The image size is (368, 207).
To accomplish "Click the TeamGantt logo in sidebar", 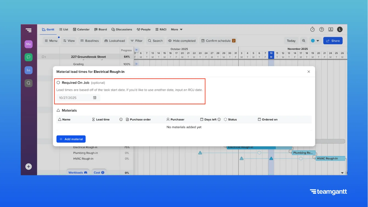I will [x=28, y=30].
